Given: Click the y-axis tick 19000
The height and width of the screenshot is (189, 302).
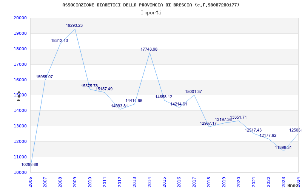Looking at the screenshot, I should coord(20,33).
